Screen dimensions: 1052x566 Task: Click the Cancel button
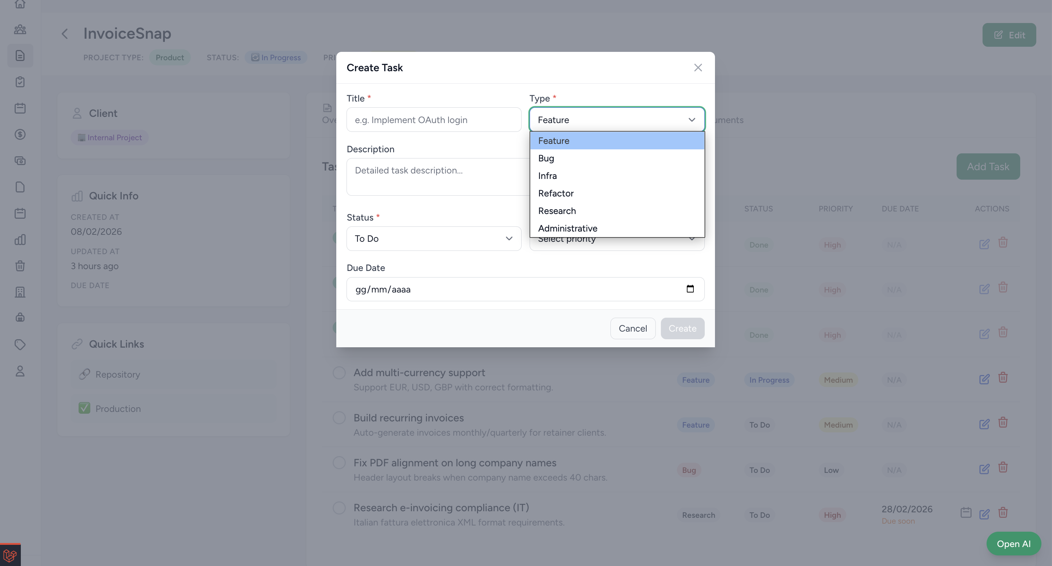click(632, 329)
